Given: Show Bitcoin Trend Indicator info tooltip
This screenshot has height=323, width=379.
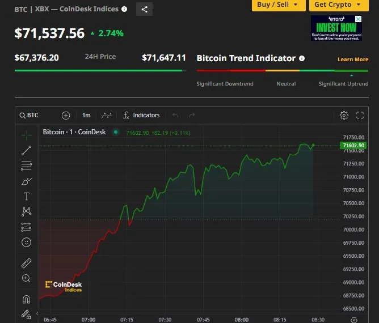Looking at the screenshot, I should click(x=302, y=58).
